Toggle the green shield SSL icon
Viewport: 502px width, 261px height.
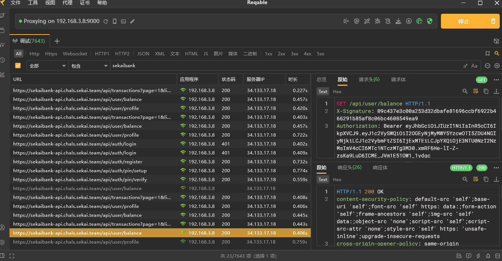(x=430, y=21)
